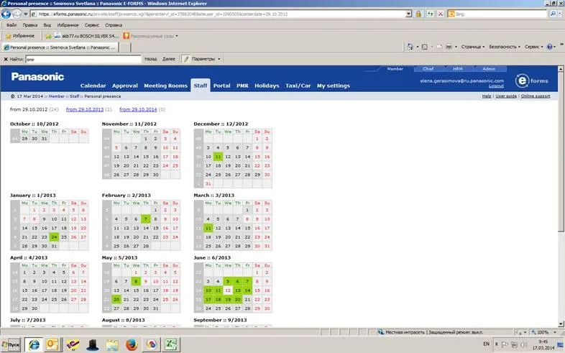The height and width of the screenshot is (353, 565).
Task: Open Firefox from the taskbar
Action: click(132, 344)
